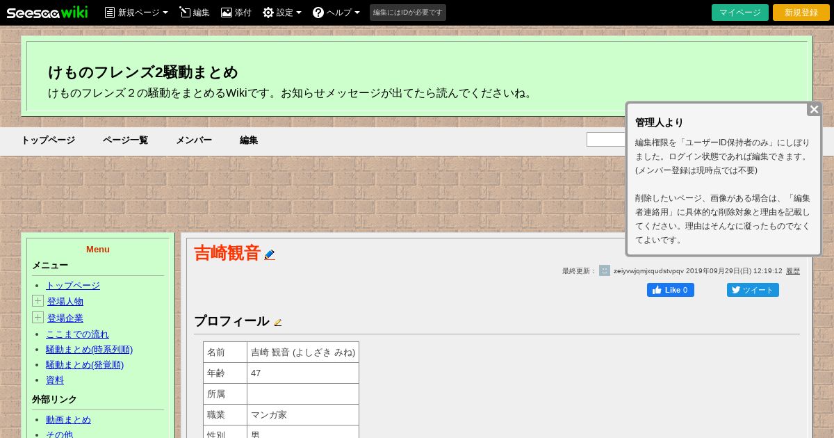Click the 吉崎 観音 (よしざき みね) name cell
Image resolution: width=834 pixels, height=438 pixels.
303,352
